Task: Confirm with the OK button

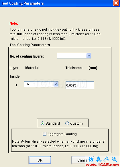Action: [40, 160]
